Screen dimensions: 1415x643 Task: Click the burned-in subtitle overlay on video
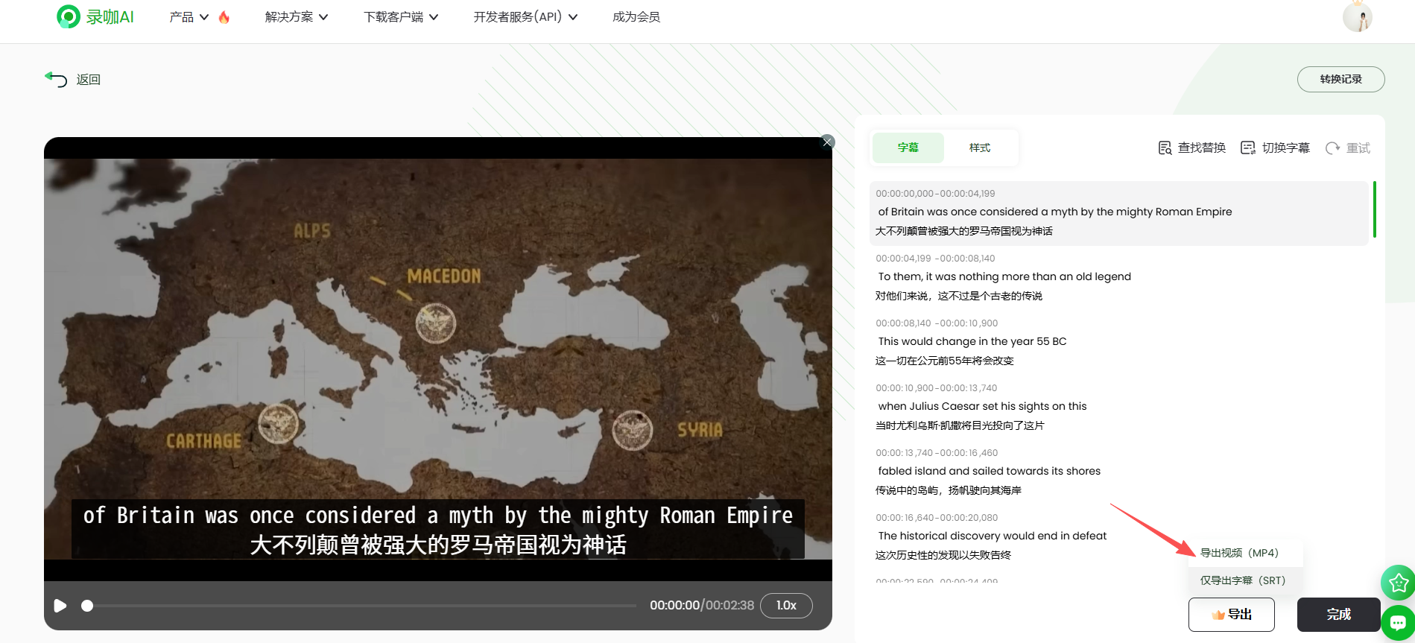point(438,530)
